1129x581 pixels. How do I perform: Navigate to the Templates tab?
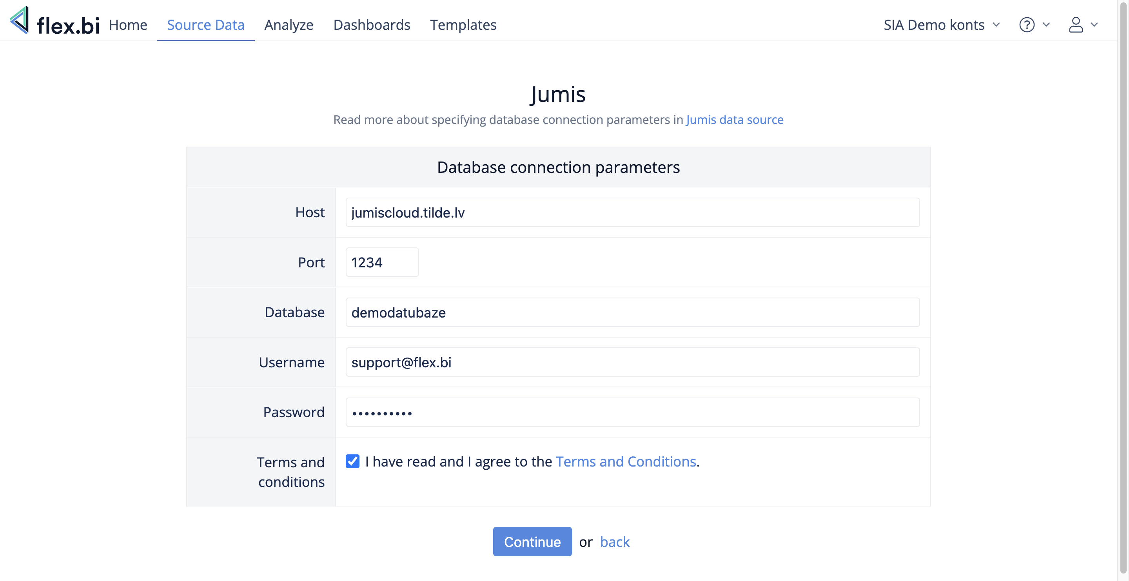[463, 25]
